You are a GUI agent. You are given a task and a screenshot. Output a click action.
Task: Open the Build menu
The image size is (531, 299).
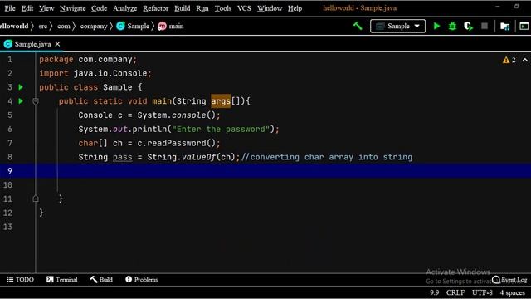pos(183,8)
